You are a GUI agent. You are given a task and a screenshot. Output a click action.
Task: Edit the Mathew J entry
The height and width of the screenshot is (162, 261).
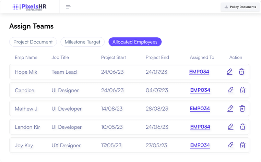point(230,109)
